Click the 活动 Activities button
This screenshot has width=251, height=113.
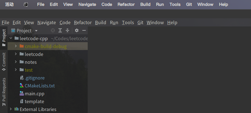pyautogui.click(x=9, y=4)
